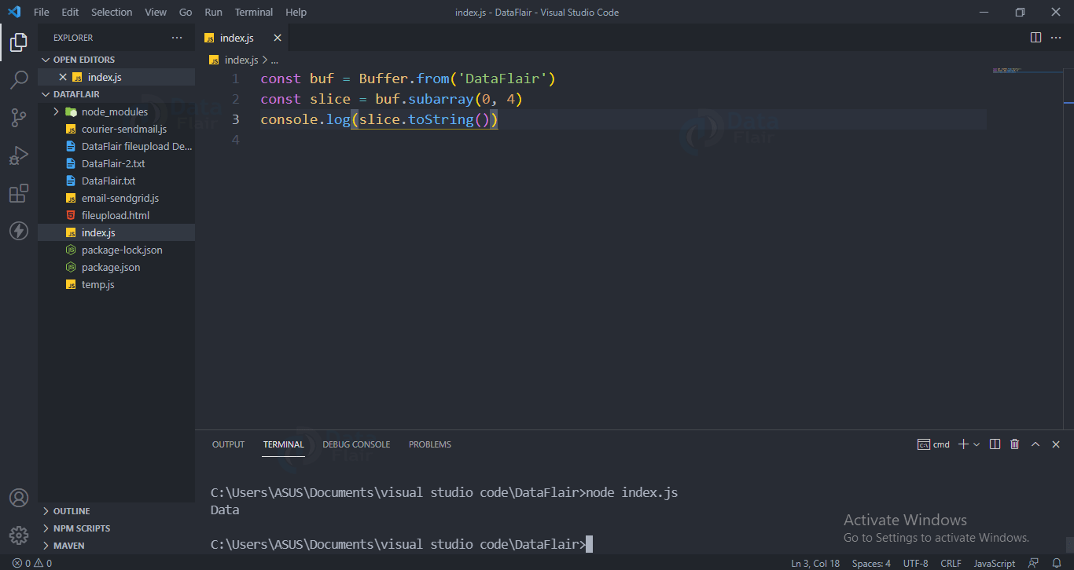This screenshot has height=570, width=1074.
Task: Open the cmd terminal profile dropdown
Action: tap(976, 444)
